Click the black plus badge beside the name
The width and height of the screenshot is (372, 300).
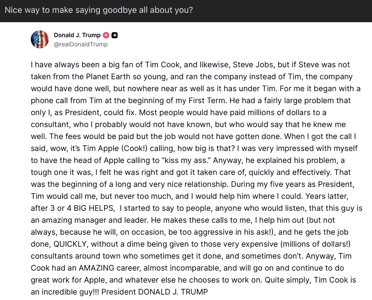[x=115, y=35]
